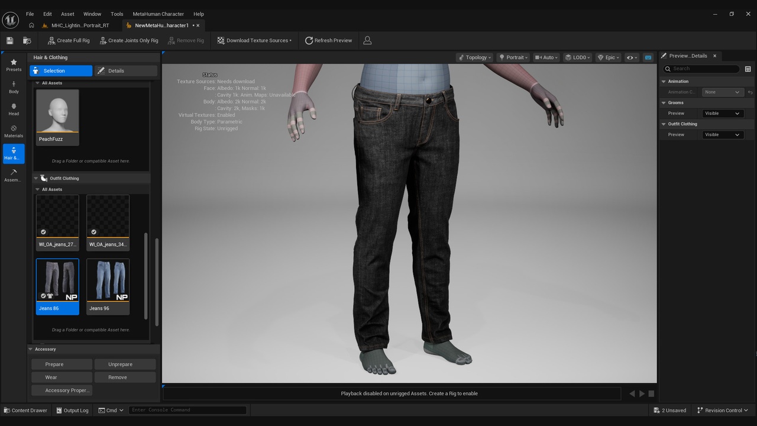Reset Animation Controller to default arrow
This screenshot has width=757, height=426.
[x=750, y=92]
